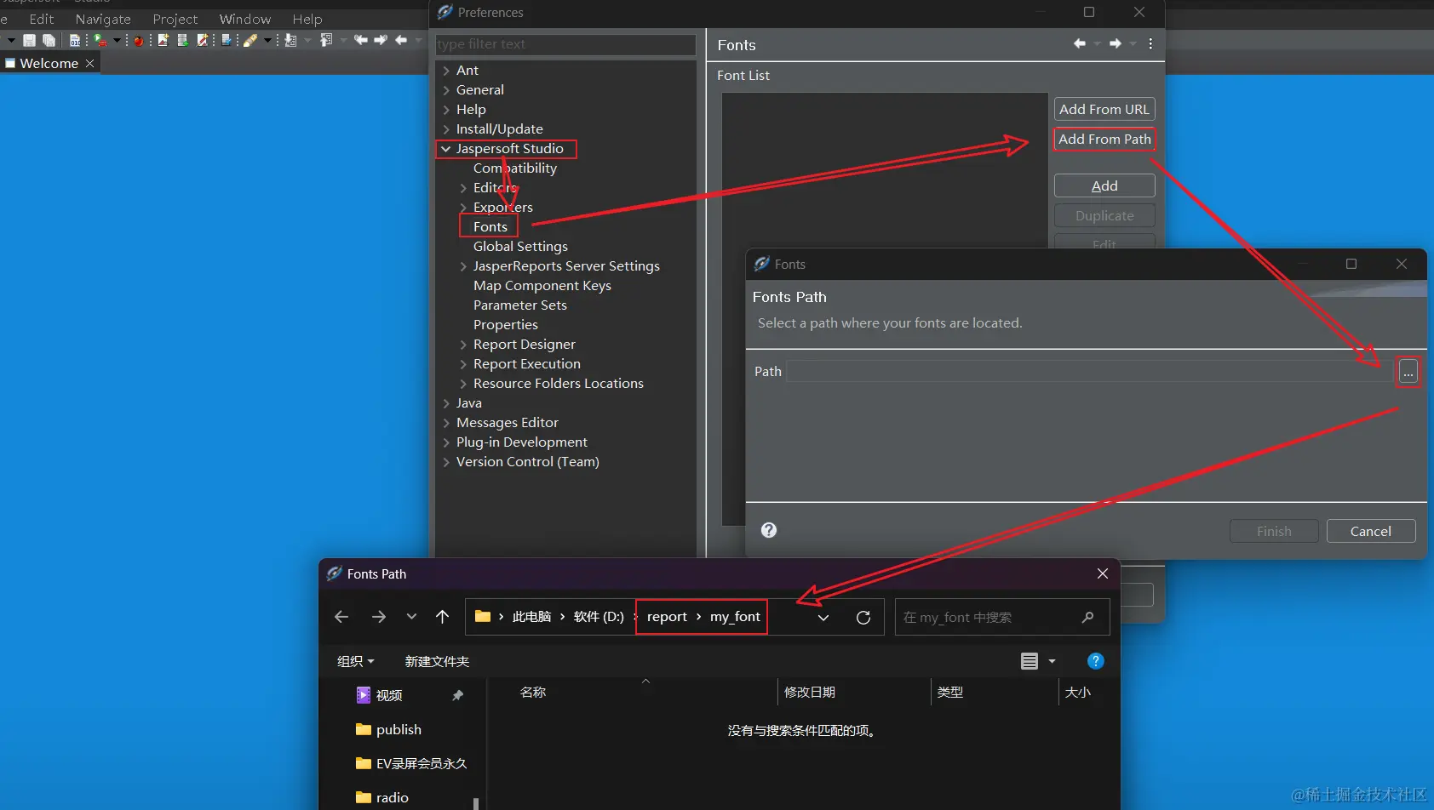Click the report breadcrumb in address bar
1434x810 pixels.
[667, 617]
